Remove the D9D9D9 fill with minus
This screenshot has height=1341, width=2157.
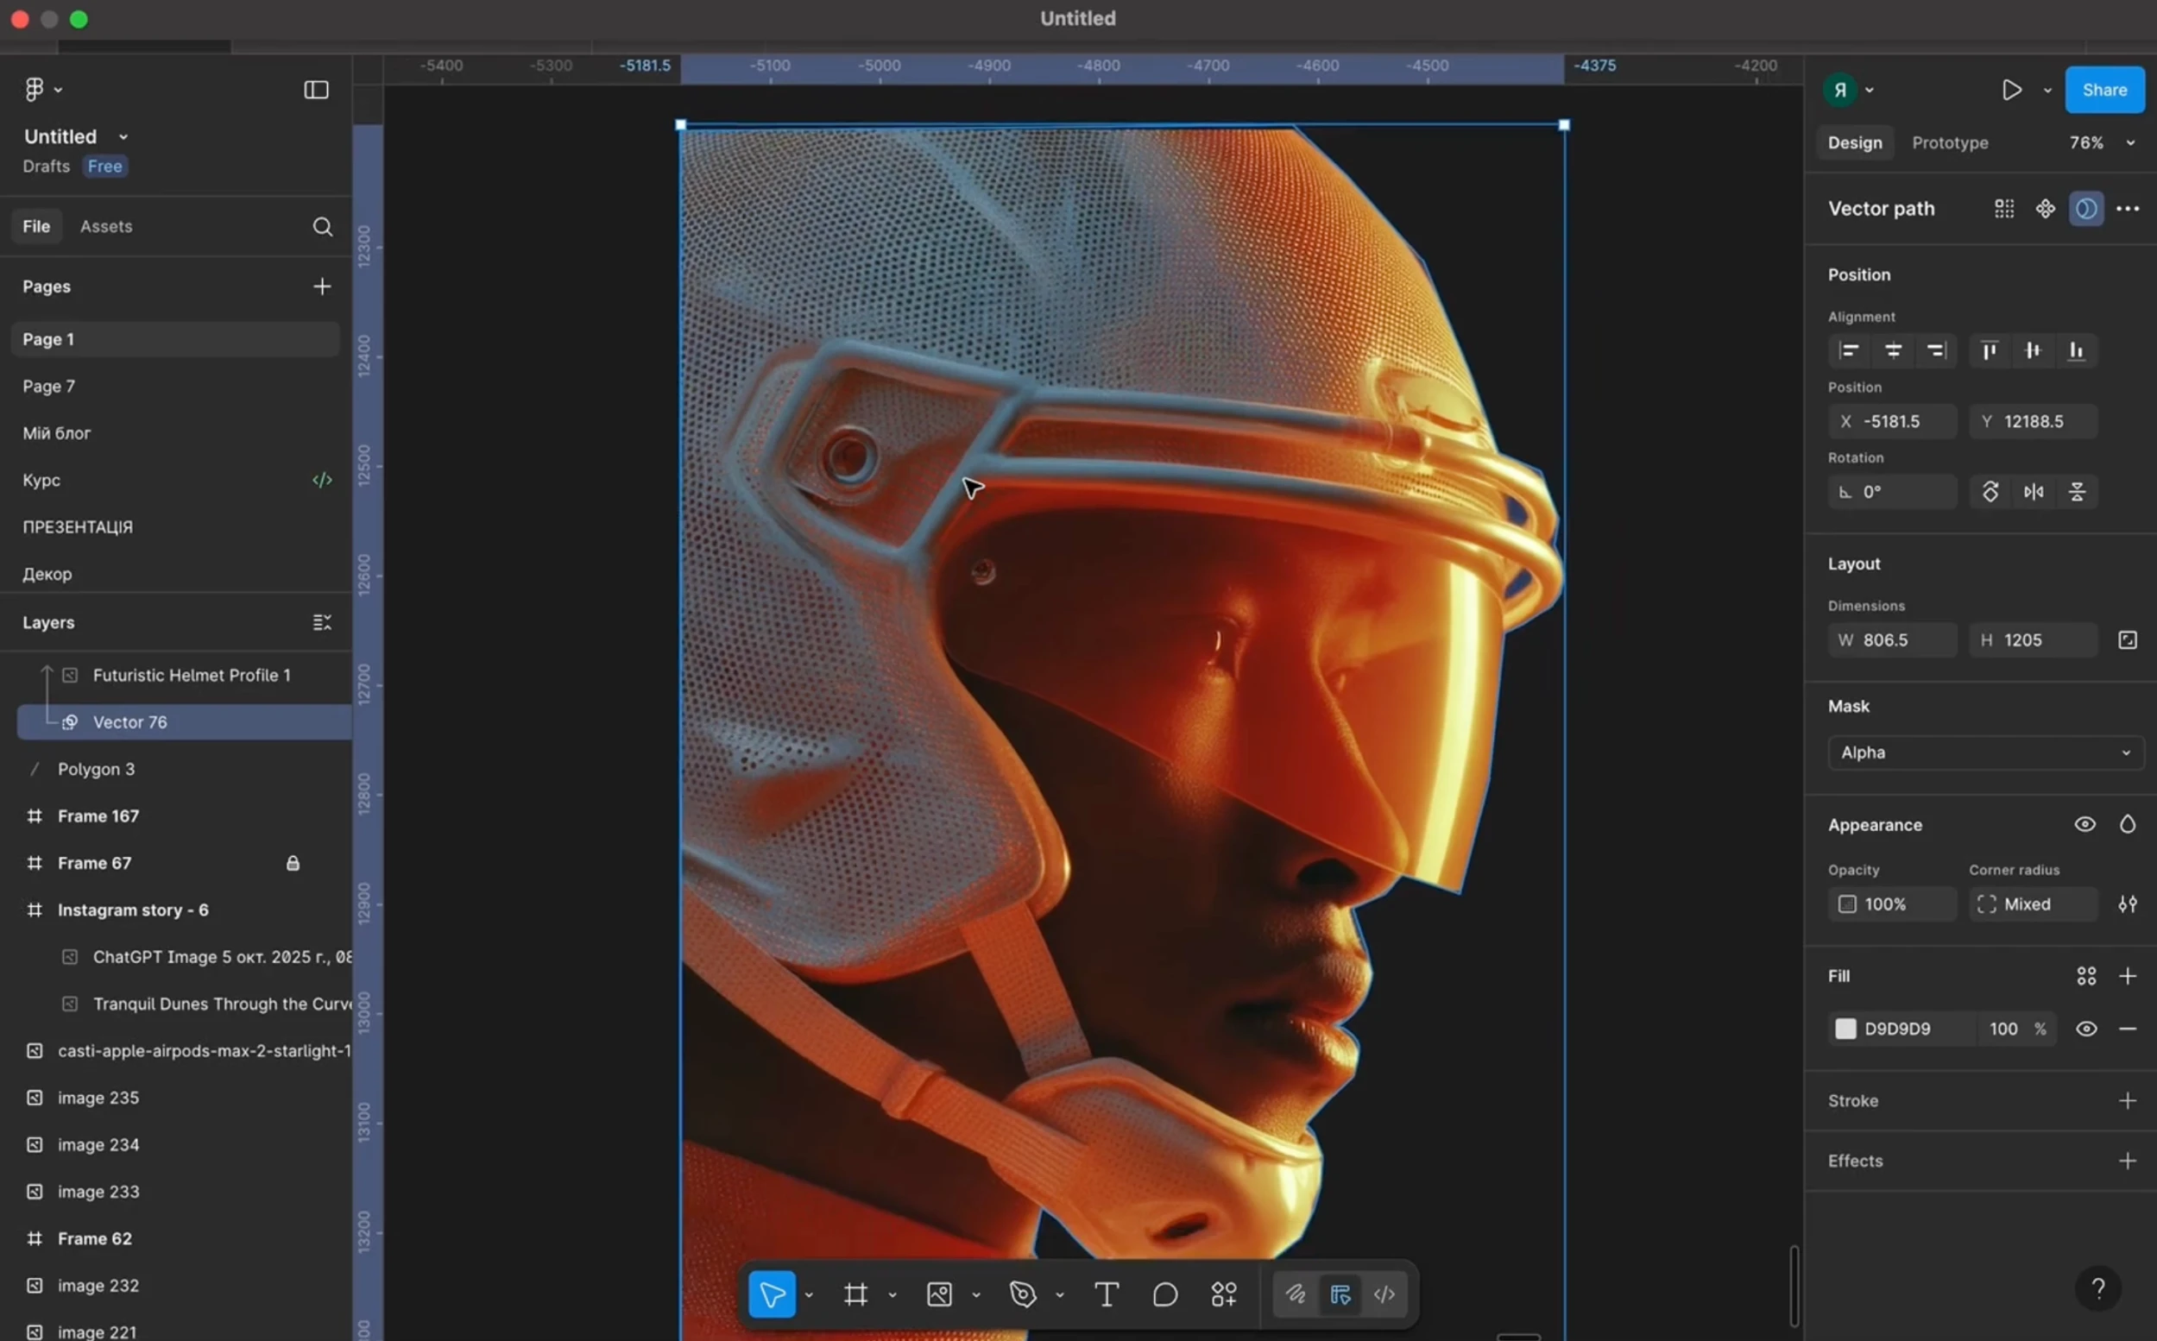click(2127, 1029)
